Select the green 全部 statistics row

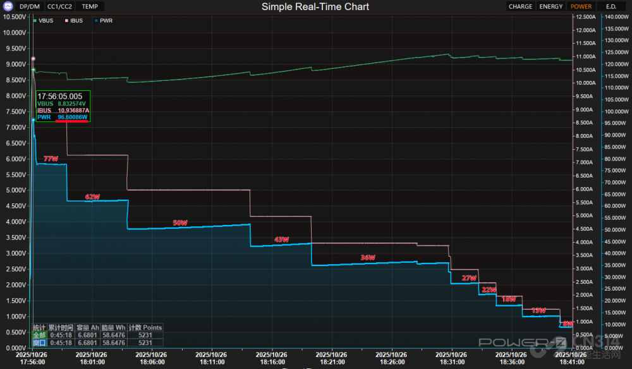pyautogui.click(x=39, y=335)
